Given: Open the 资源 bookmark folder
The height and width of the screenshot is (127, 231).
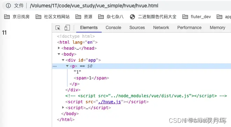Looking at the screenshot, I should pos(84,17).
